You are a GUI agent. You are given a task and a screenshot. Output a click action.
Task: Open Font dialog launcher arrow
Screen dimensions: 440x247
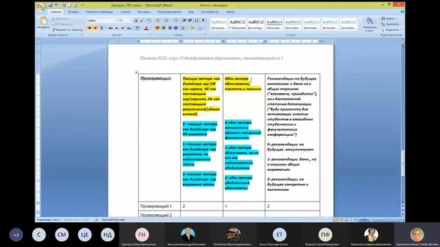151,35
